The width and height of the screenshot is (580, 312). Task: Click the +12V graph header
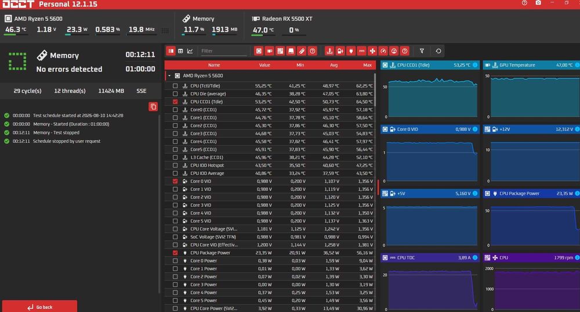tap(531, 129)
